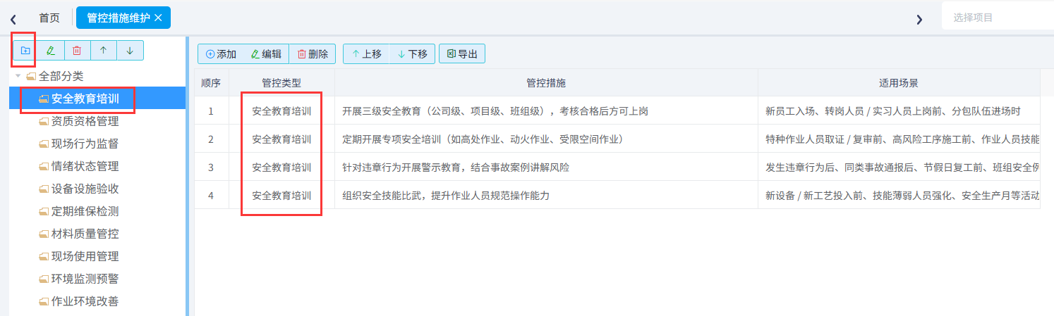
Task: Click the 管控类型 column header
Action: (x=281, y=83)
